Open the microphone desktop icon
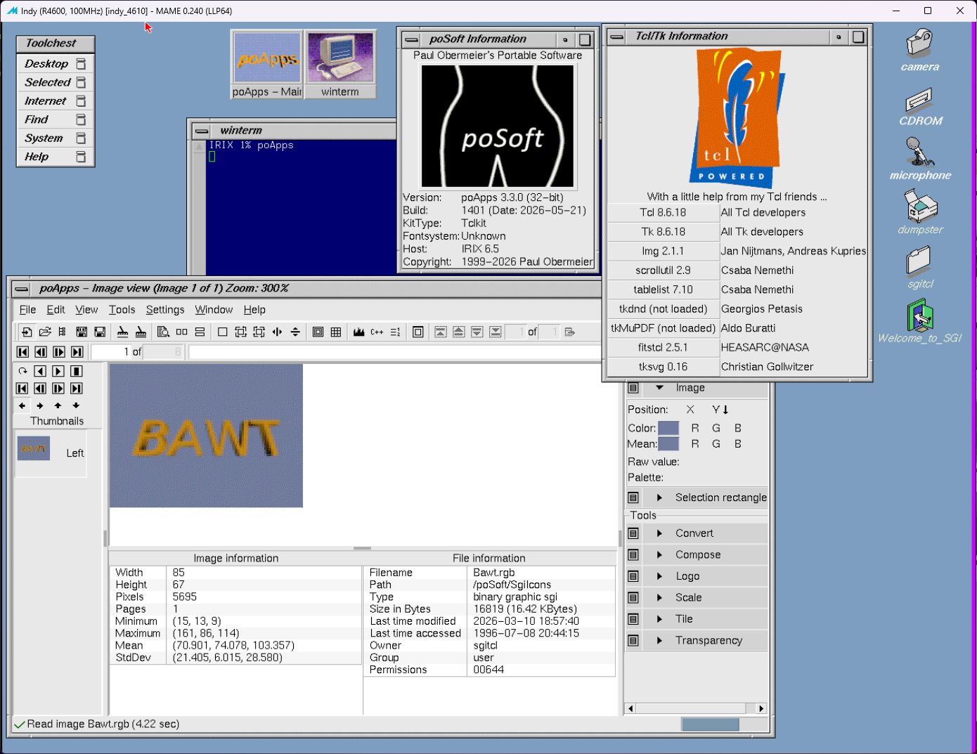 pos(920,160)
